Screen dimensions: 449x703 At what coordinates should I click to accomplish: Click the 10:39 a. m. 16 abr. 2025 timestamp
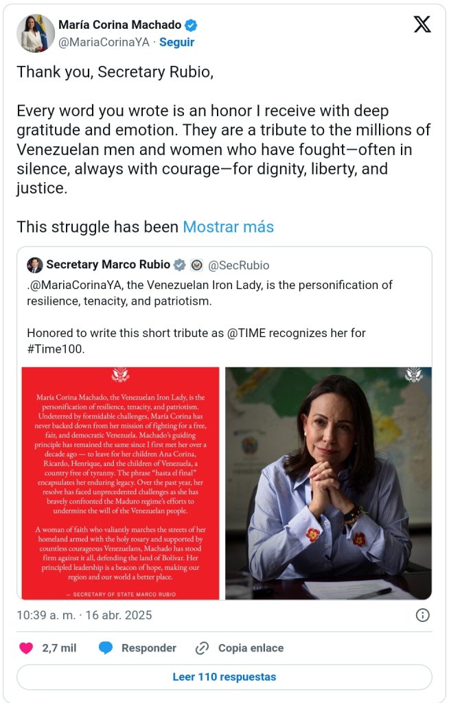[84, 615]
